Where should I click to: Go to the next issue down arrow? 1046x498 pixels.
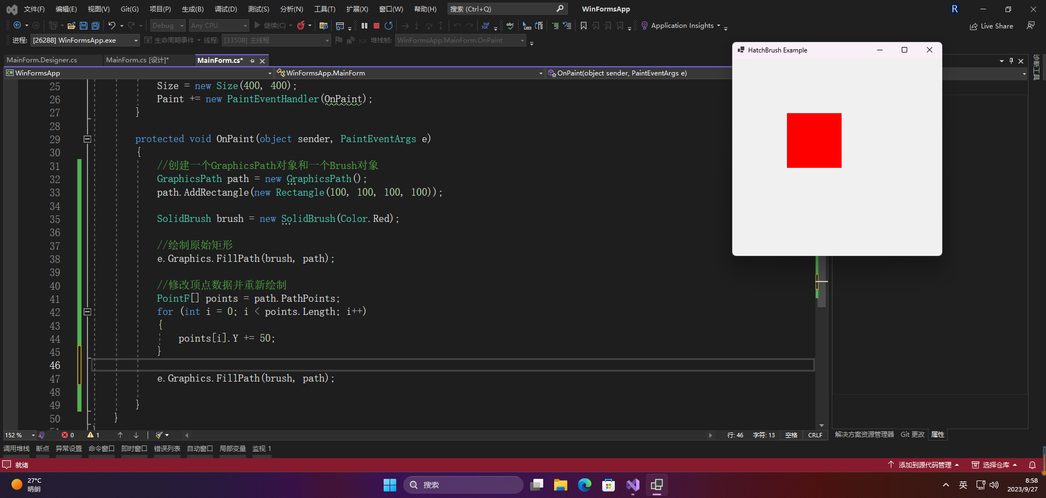(136, 435)
